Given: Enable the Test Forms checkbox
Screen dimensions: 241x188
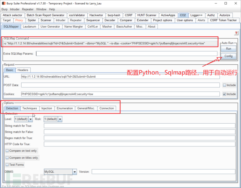Looking at the screenshot, I should point(7,165).
